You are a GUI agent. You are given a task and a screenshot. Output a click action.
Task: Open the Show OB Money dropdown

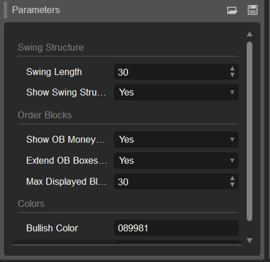[x=176, y=140]
